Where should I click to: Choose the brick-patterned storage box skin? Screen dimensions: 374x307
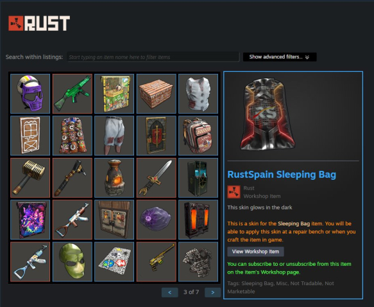point(157,94)
